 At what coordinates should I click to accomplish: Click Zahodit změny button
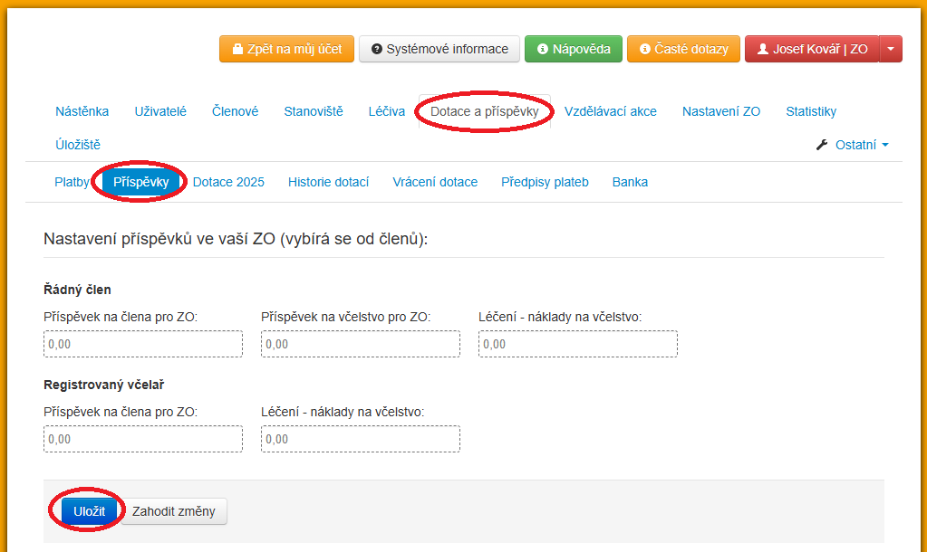click(174, 511)
